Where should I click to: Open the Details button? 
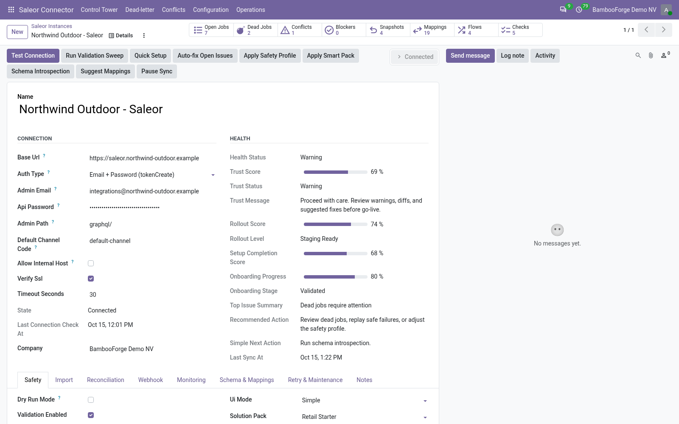(x=121, y=36)
